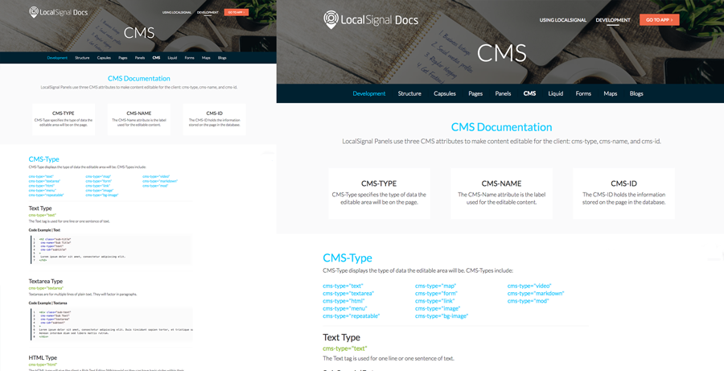Select DEVELOPMENT in the enlarged top header
Screen dimensions: 724x371
[x=613, y=20]
